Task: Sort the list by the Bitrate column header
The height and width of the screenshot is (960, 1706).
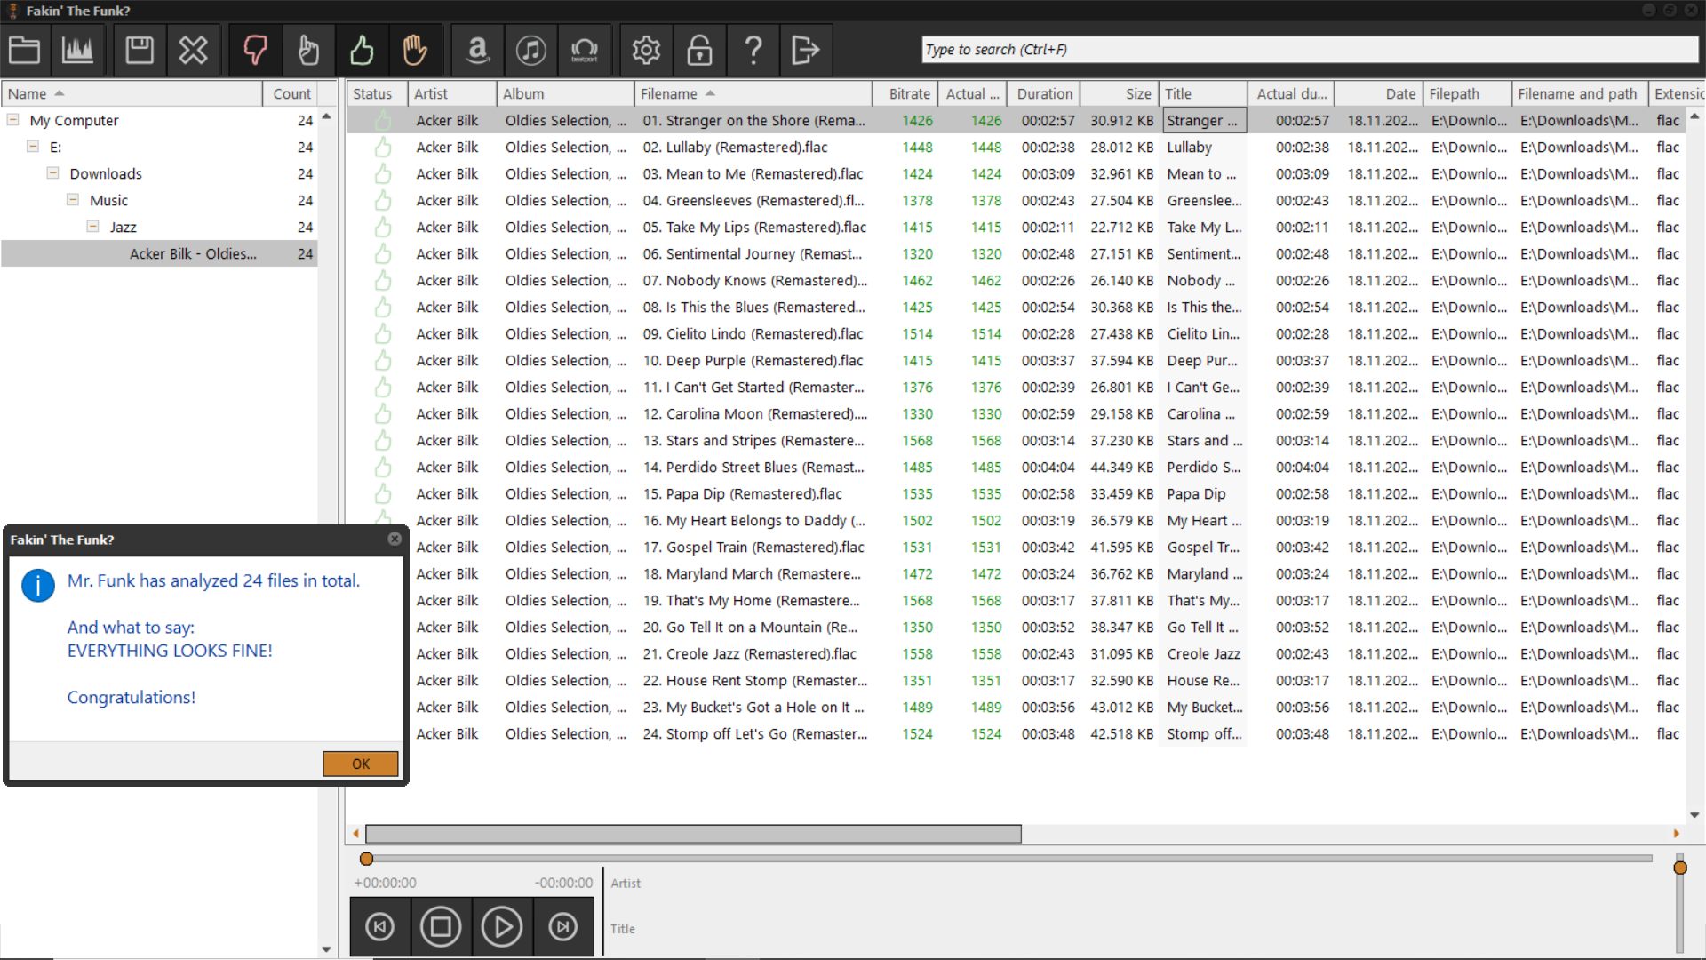Action: click(x=909, y=93)
